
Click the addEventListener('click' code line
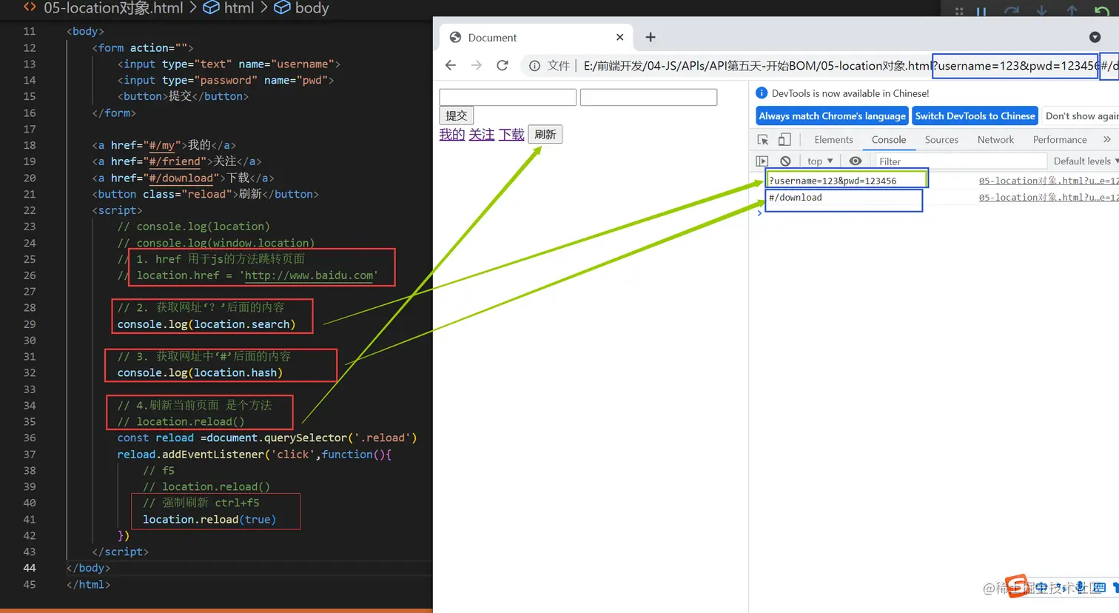(254, 454)
